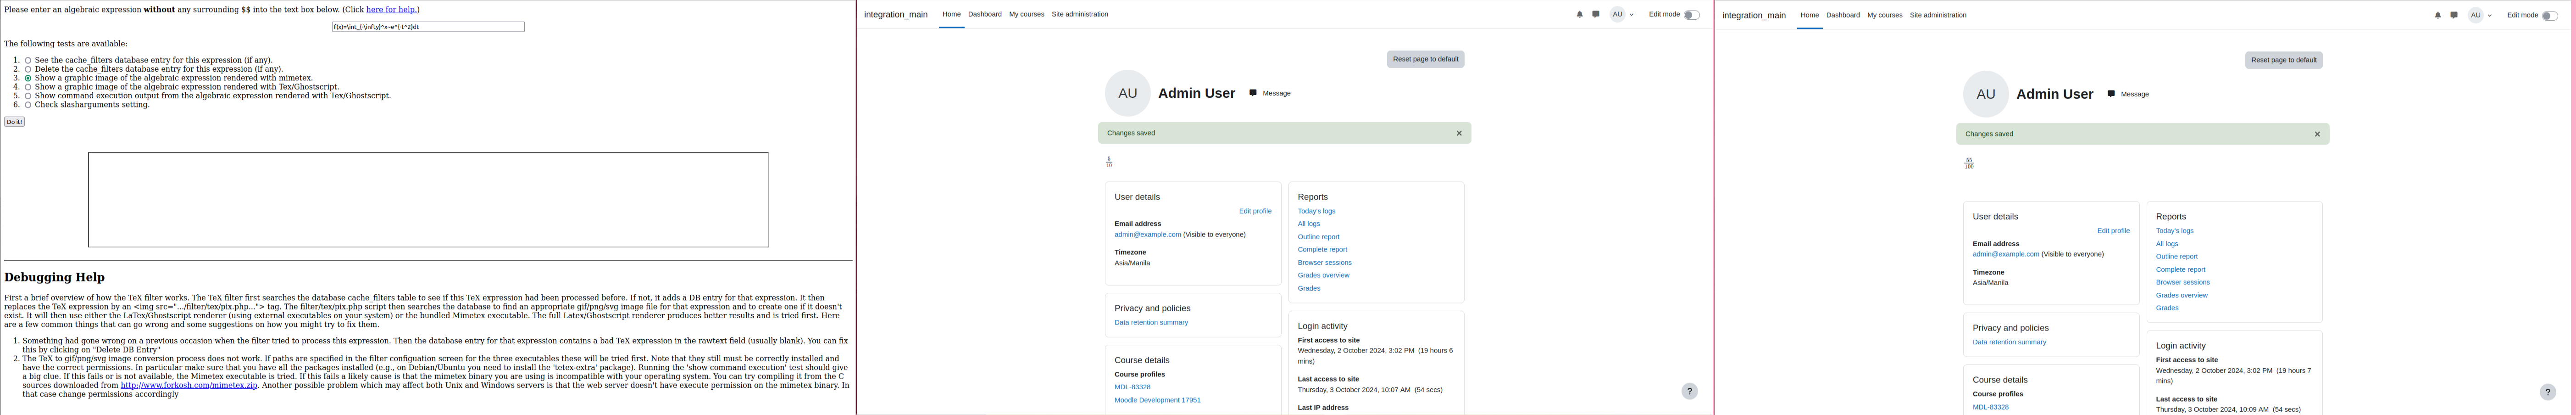Open Site administration in middle window navbar
This screenshot has height=415, width=2576.
[x=1080, y=14]
